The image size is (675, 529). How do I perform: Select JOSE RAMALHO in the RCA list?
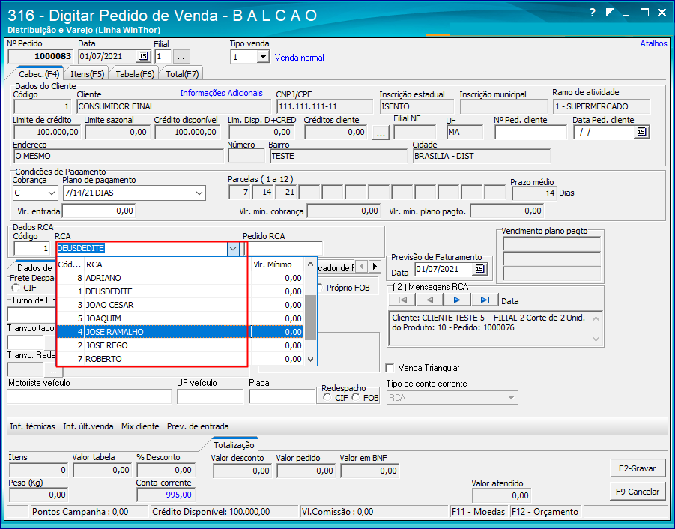pyautogui.click(x=180, y=332)
